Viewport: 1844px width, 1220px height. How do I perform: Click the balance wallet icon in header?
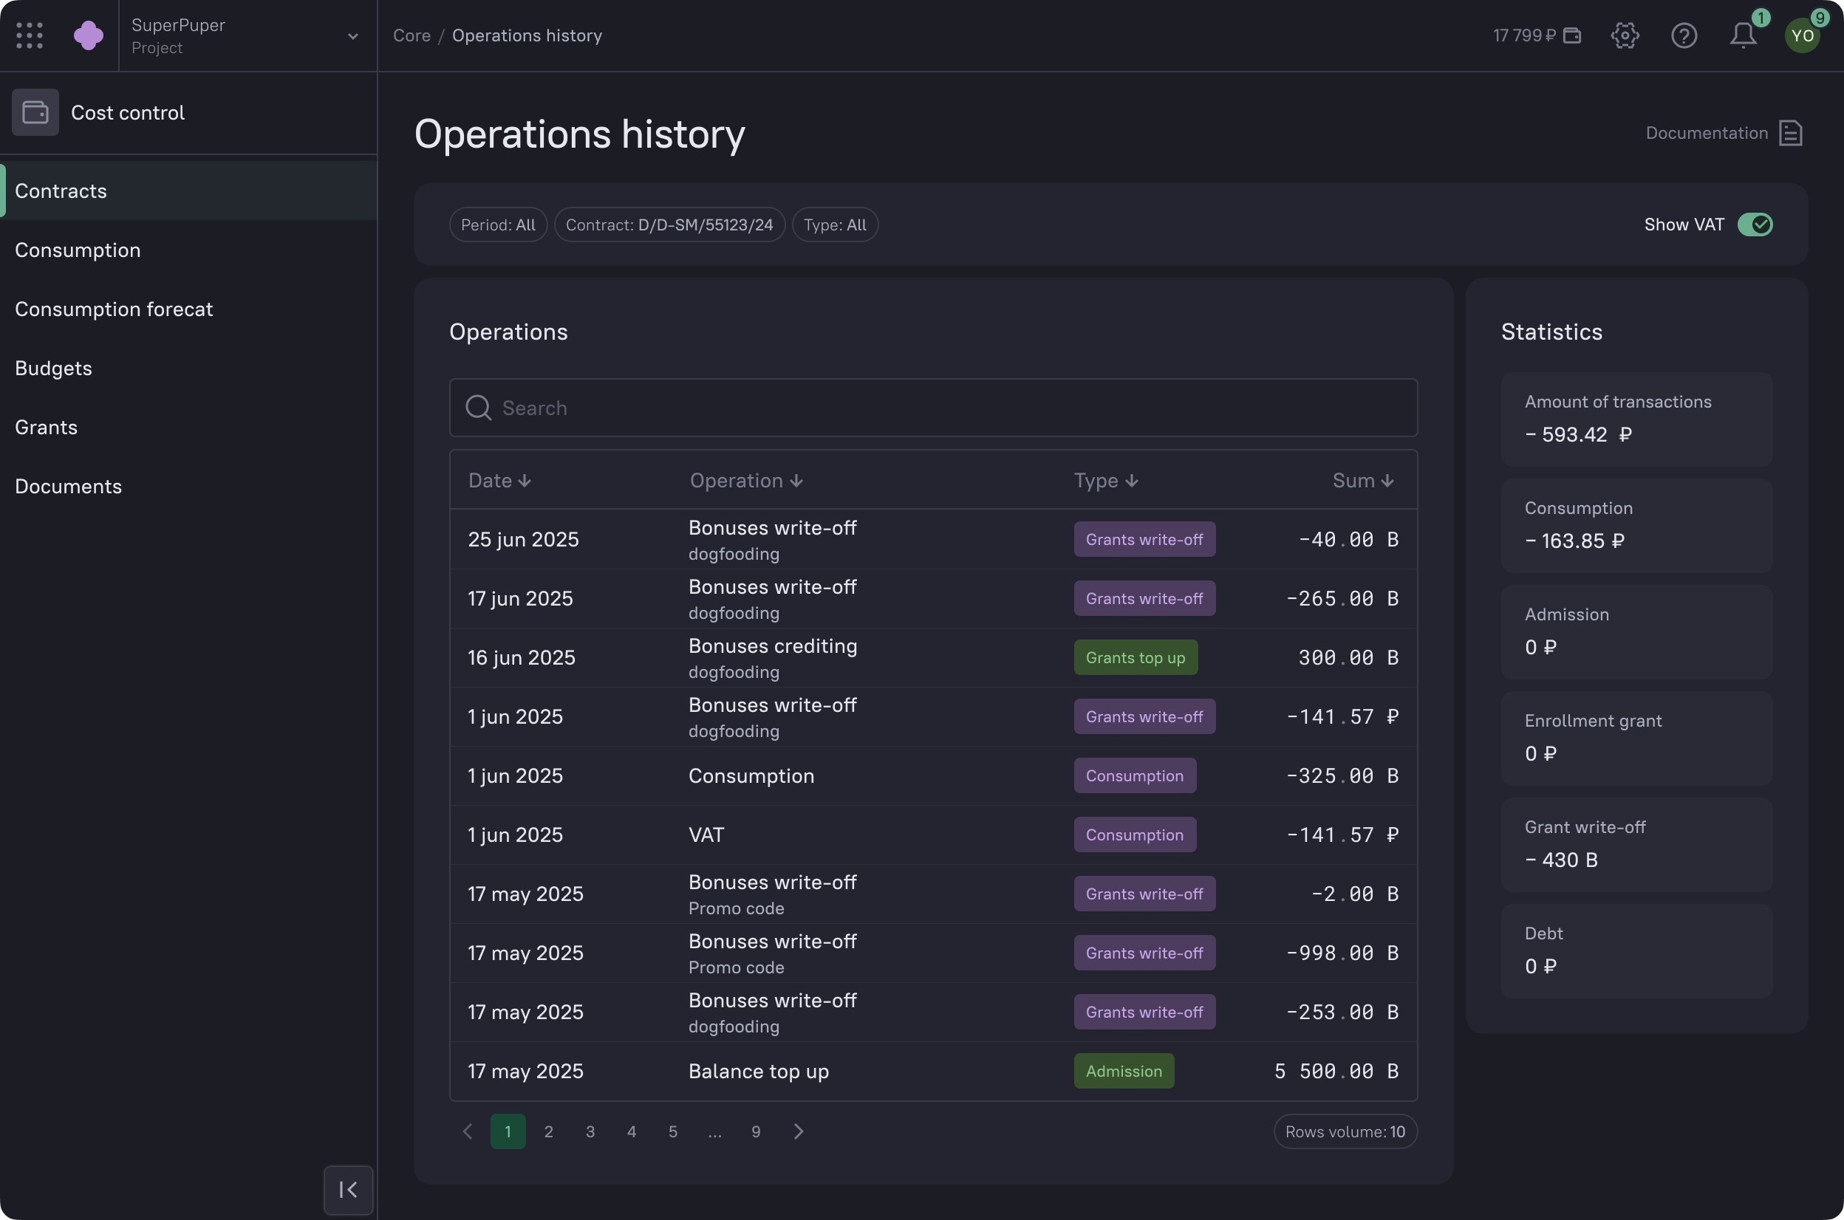point(1572,35)
